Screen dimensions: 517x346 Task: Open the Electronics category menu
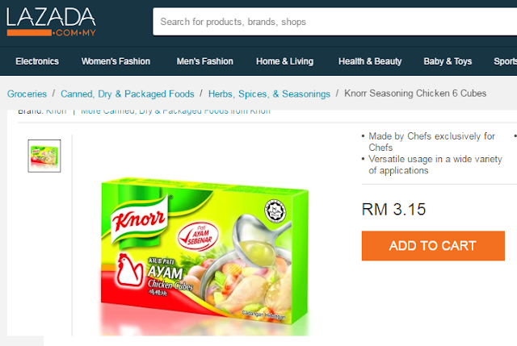(x=37, y=61)
